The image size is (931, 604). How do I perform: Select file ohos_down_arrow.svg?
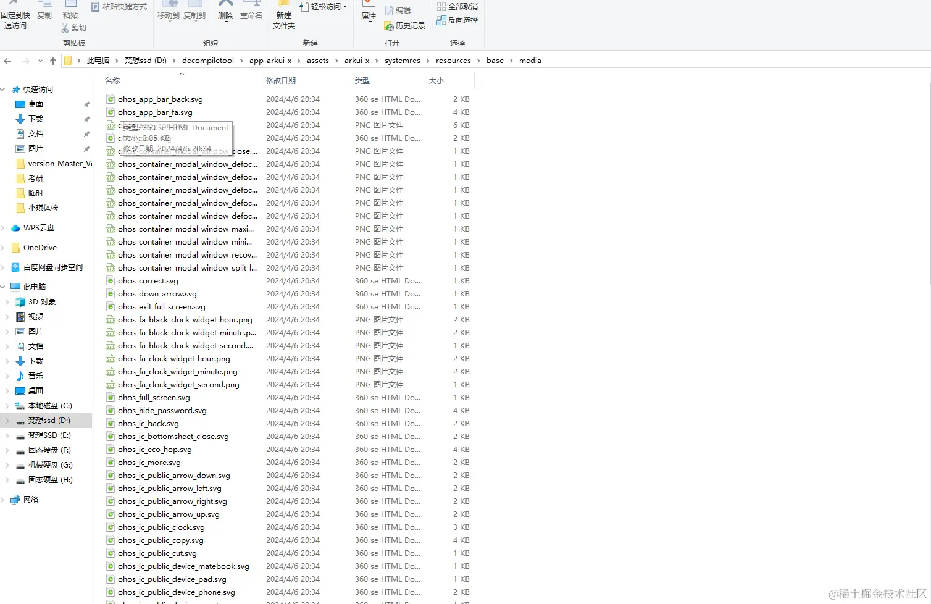[157, 294]
